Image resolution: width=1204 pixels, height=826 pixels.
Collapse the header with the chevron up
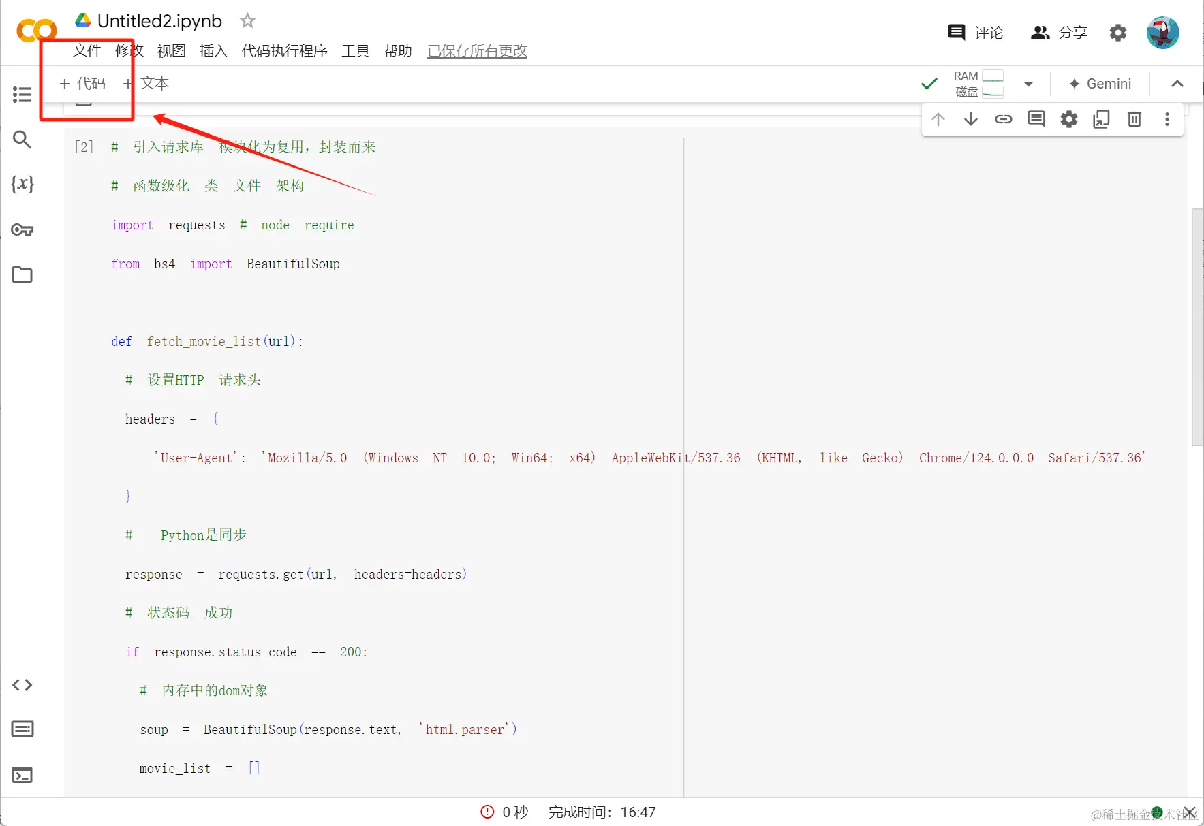pos(1177,84)
